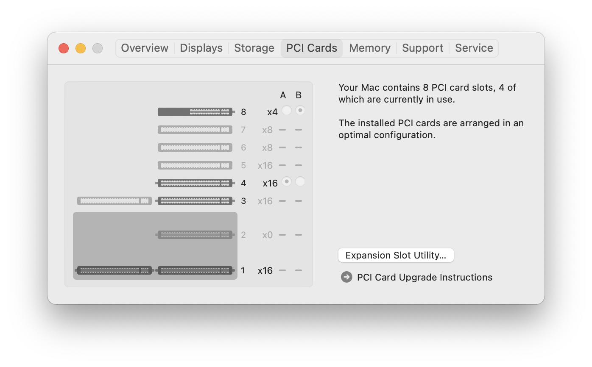Open the Service tab

coord(474,48)
